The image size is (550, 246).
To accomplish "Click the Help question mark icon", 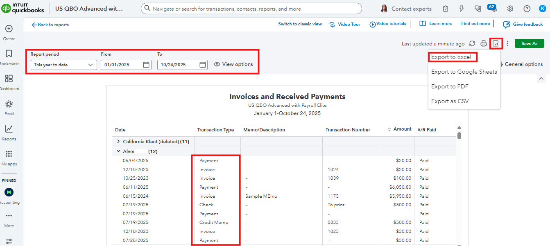I will click(527, 9).
